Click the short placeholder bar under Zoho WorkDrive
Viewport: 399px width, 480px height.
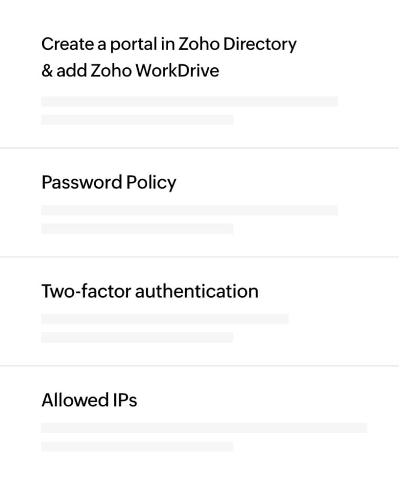pyautogui.click(x=137, y=120)
